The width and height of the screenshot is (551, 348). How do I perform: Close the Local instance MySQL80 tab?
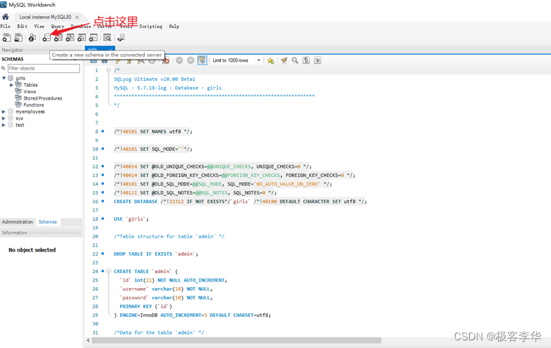(x=77, y=17)
